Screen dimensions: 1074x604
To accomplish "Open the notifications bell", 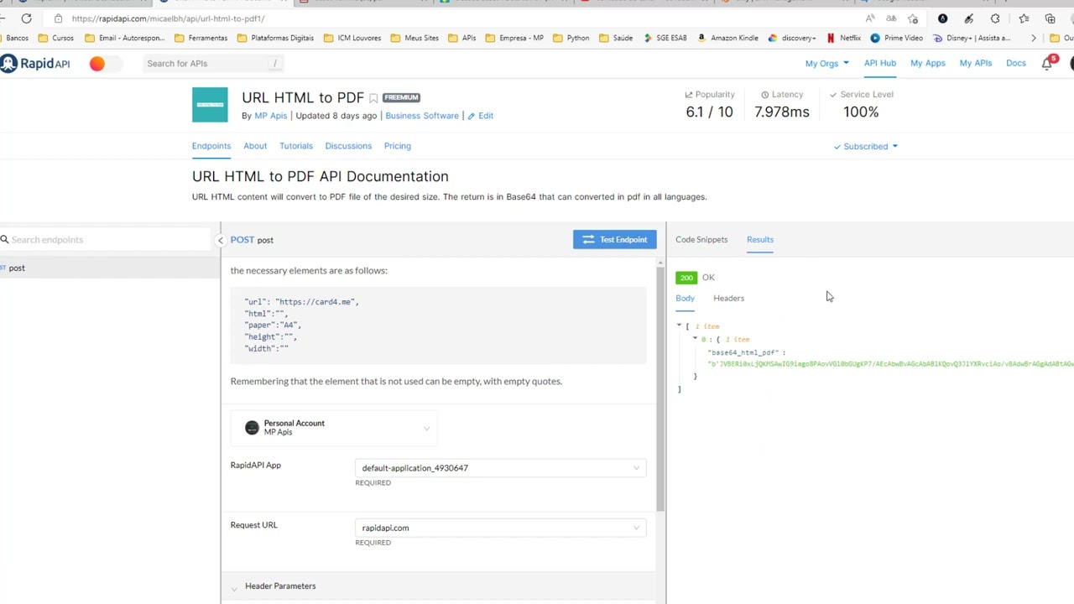I will click(1046, 64).
